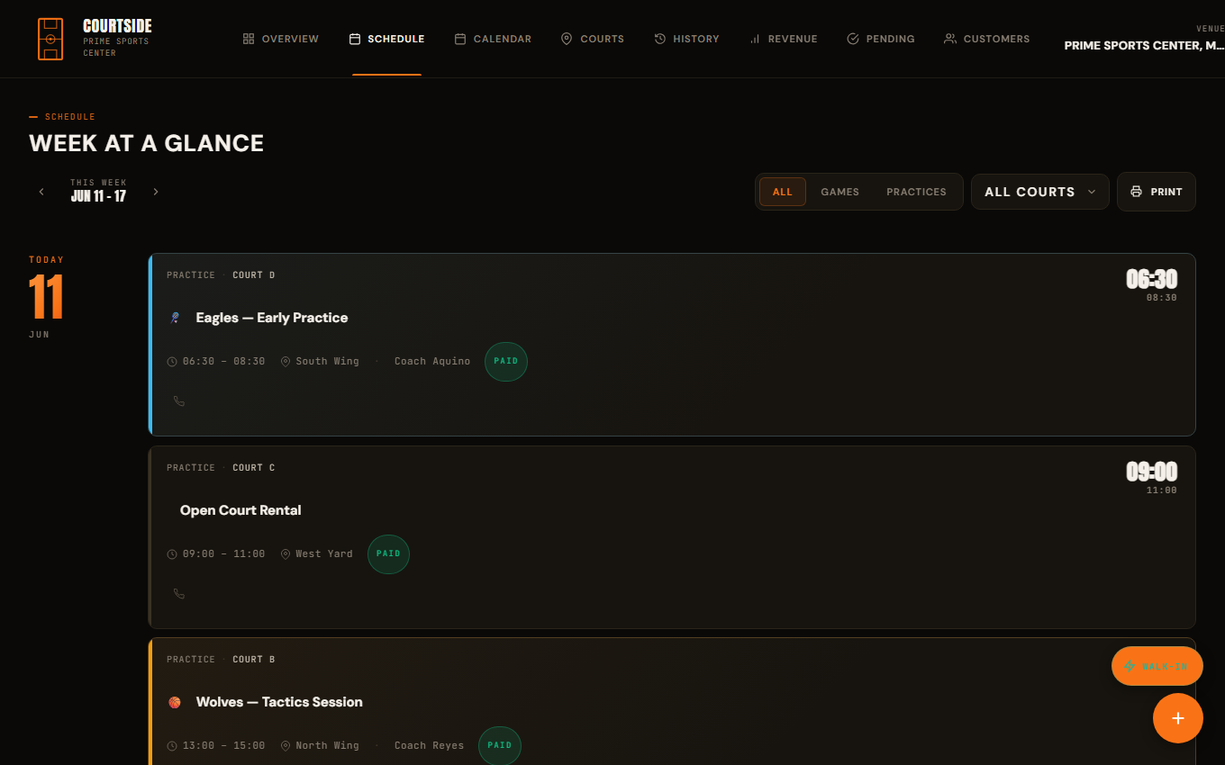Filter schedule to Practices only

tap(917, 192)
